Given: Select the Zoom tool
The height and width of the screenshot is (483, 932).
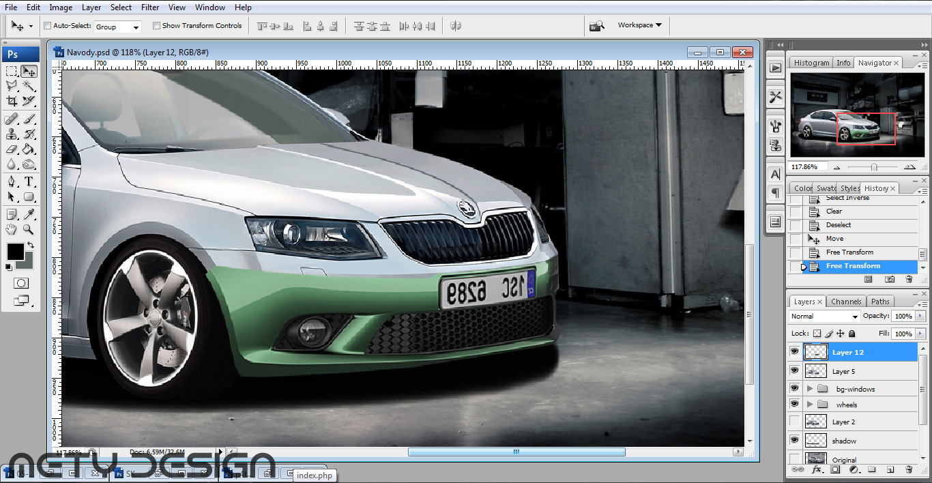Looking at the screenshot, I should pyautogui.click(x=29, y=230).
